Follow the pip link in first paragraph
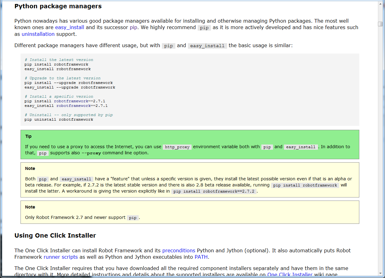Image resolution: width=385 pixels, height=278 pixels. (x=133, y=27)
